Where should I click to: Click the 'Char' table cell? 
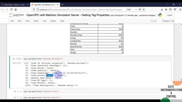tap(84, 50)
